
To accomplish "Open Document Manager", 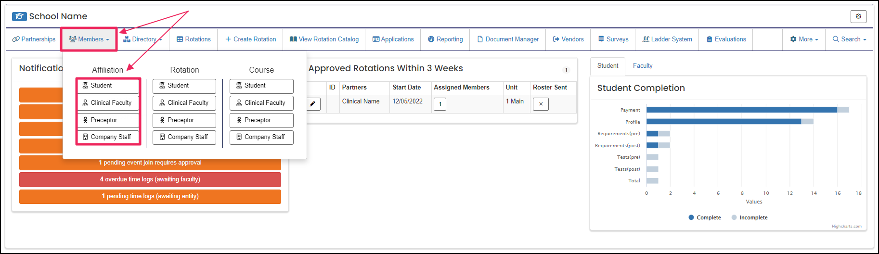I will (508, 39).
